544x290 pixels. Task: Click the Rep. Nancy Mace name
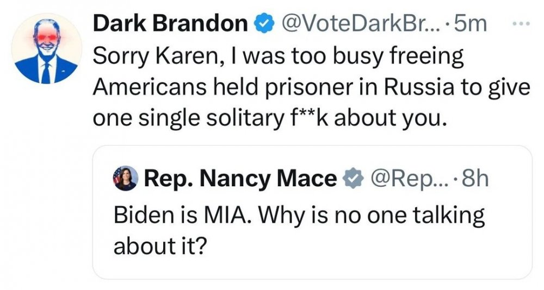coord(240,178)
